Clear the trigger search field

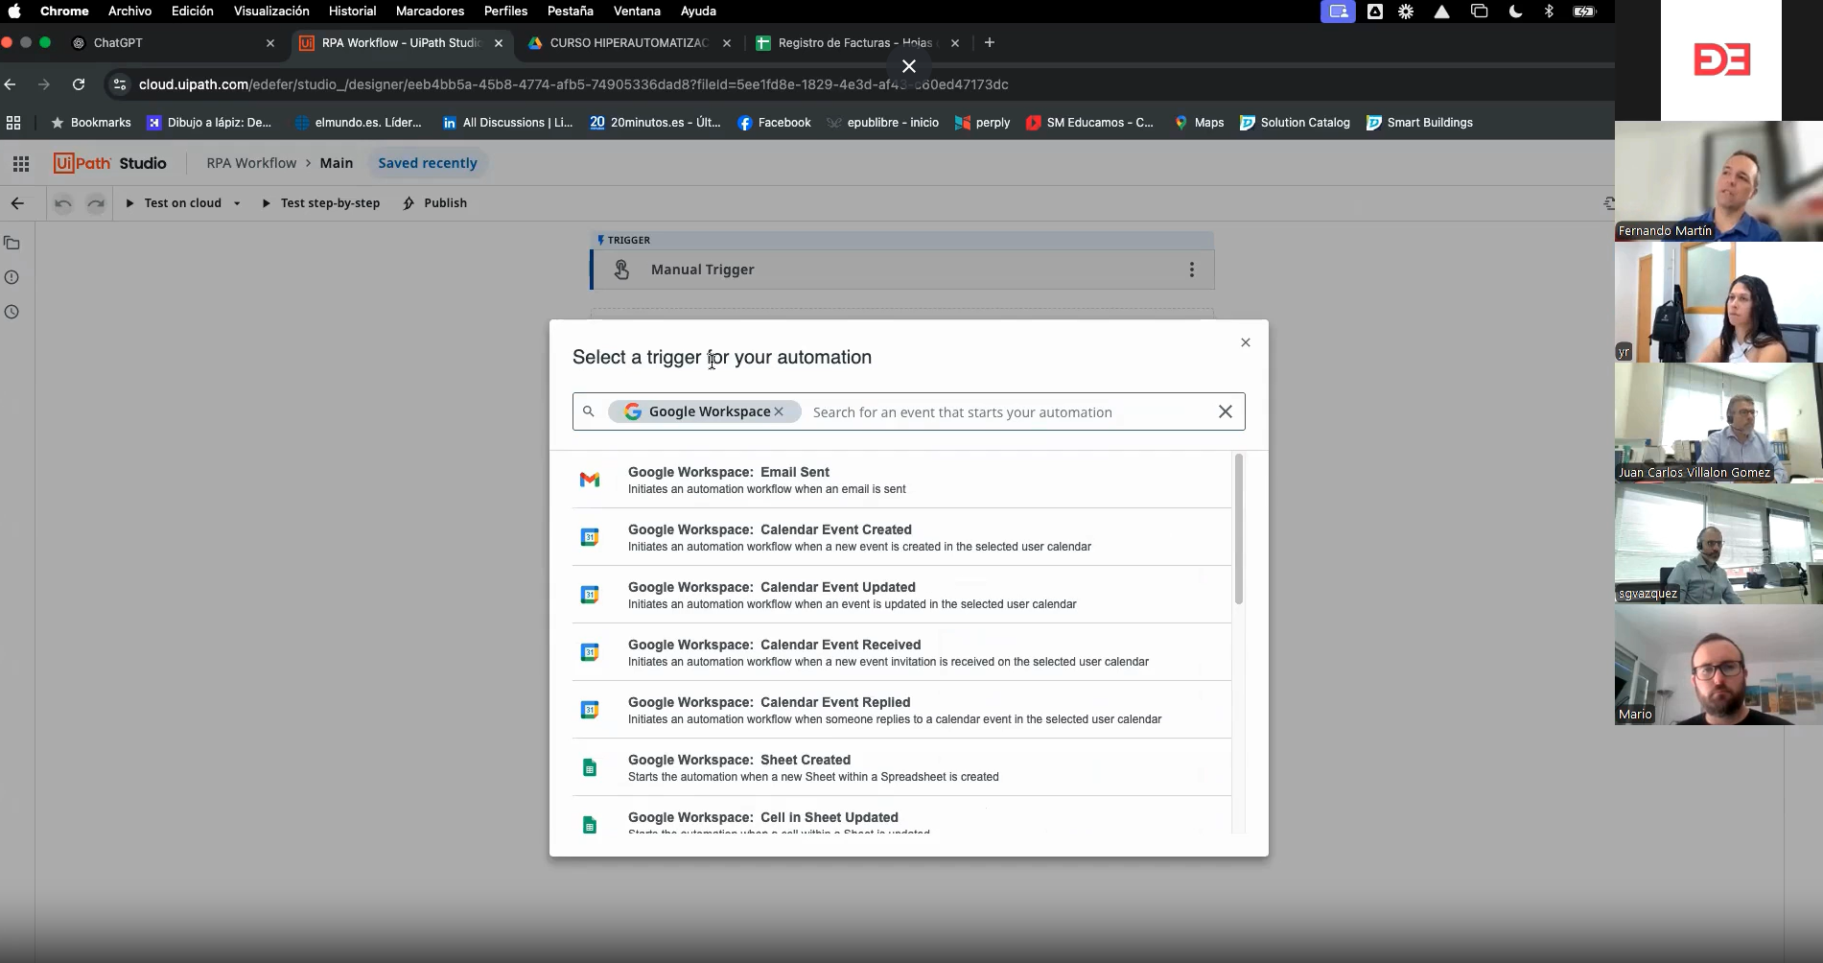pos(1226,411)
